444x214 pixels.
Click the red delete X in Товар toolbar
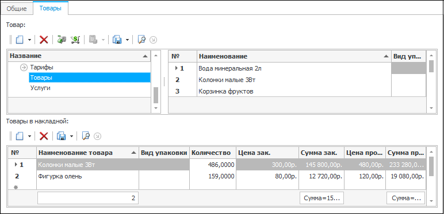coord(44,40)
